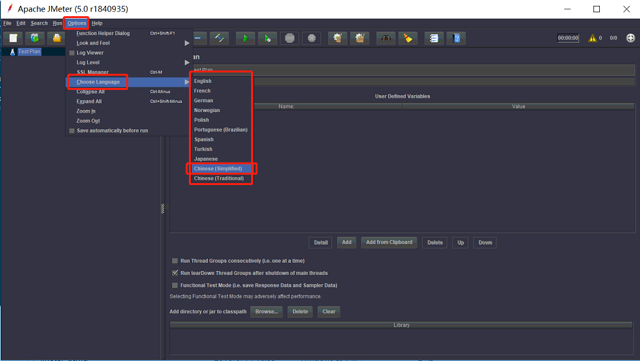Screen dimensions: 640x361
Task: Click the warning triangle log indicator
Action: (592, 38)
